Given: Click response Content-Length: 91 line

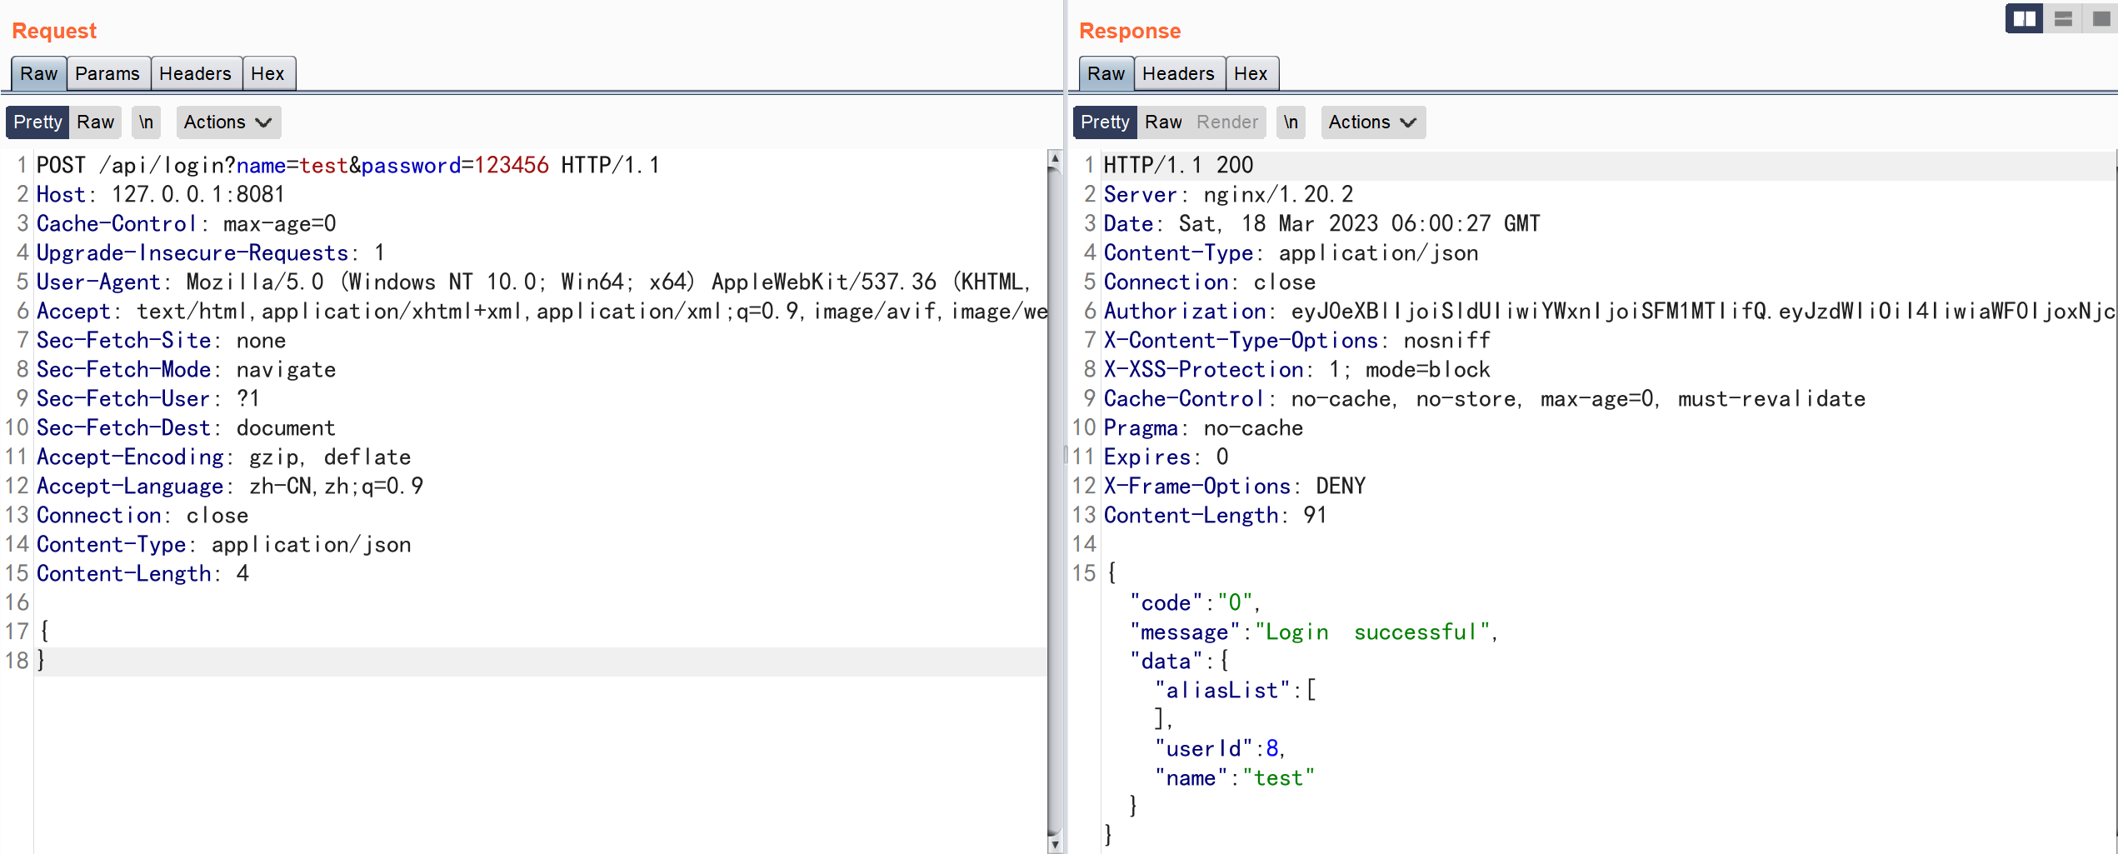Looking at the screenshot, I should click(1216, 515).
